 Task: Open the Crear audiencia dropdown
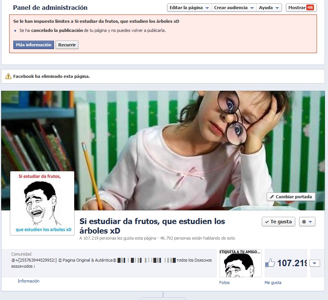pos(234,8)
